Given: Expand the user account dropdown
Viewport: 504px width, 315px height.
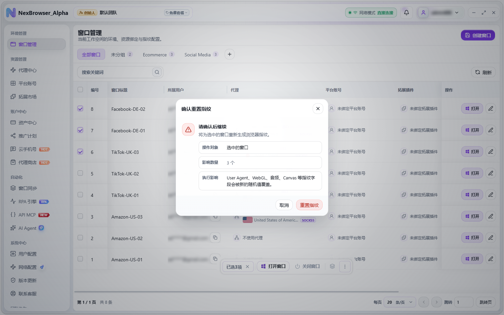Looking at the screenshot, I should click(x=440, y=13).
